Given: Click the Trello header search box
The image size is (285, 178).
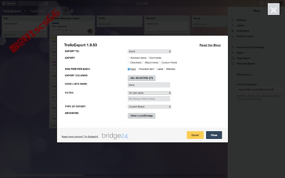Looking at the screenshot, I should [33, 3].
